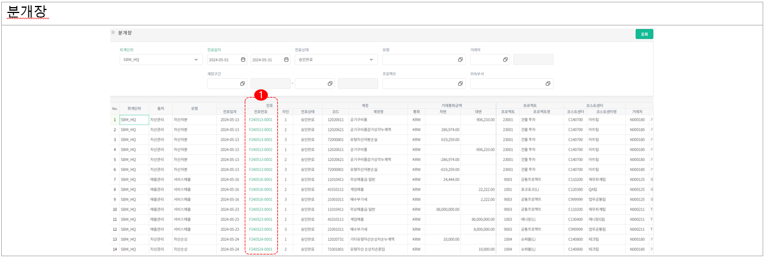The height and width of the screenshot is (258, 765).
Task: Expand the 회계단위 SBM_HQ dropdown
Action: tap(196, 60)
